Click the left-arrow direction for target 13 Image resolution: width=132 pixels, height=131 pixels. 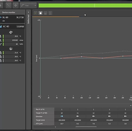tap(110, 116)
